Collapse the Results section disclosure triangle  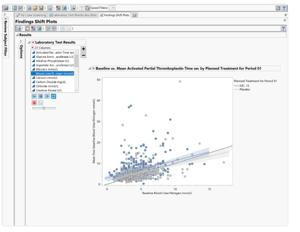pyautogui.click(x=17, y=35)
